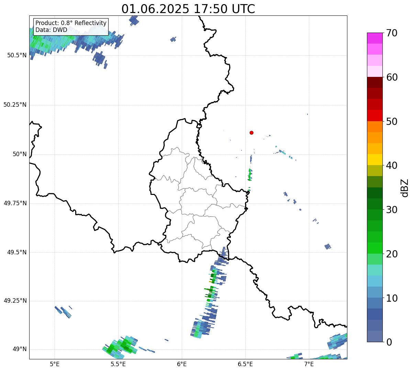Pick the dark maroon segment just below 60

(375, 82)
